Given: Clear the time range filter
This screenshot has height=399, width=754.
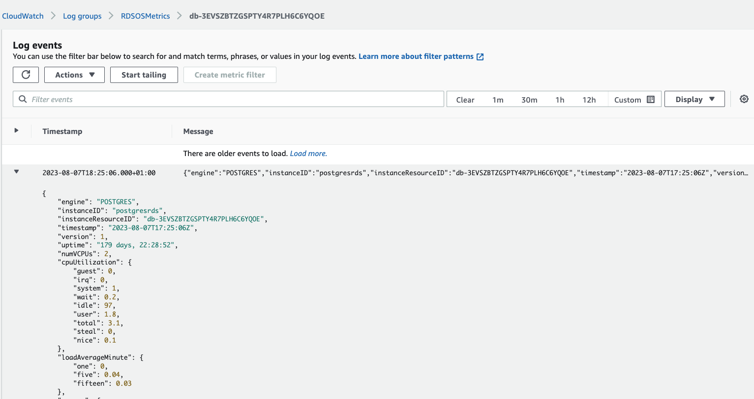Looking at the screenshot, I should click(x=465, y=100).
